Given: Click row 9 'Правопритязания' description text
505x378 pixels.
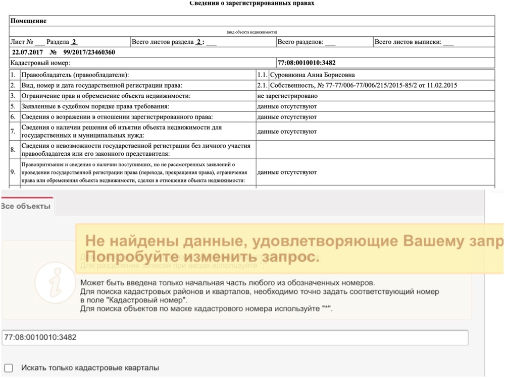Looking at the screenshot, I should (x=134, y=172).
